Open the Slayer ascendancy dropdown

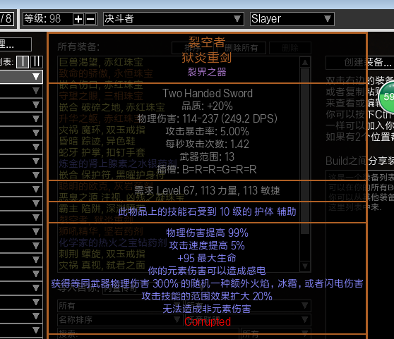tap(292, 19)
